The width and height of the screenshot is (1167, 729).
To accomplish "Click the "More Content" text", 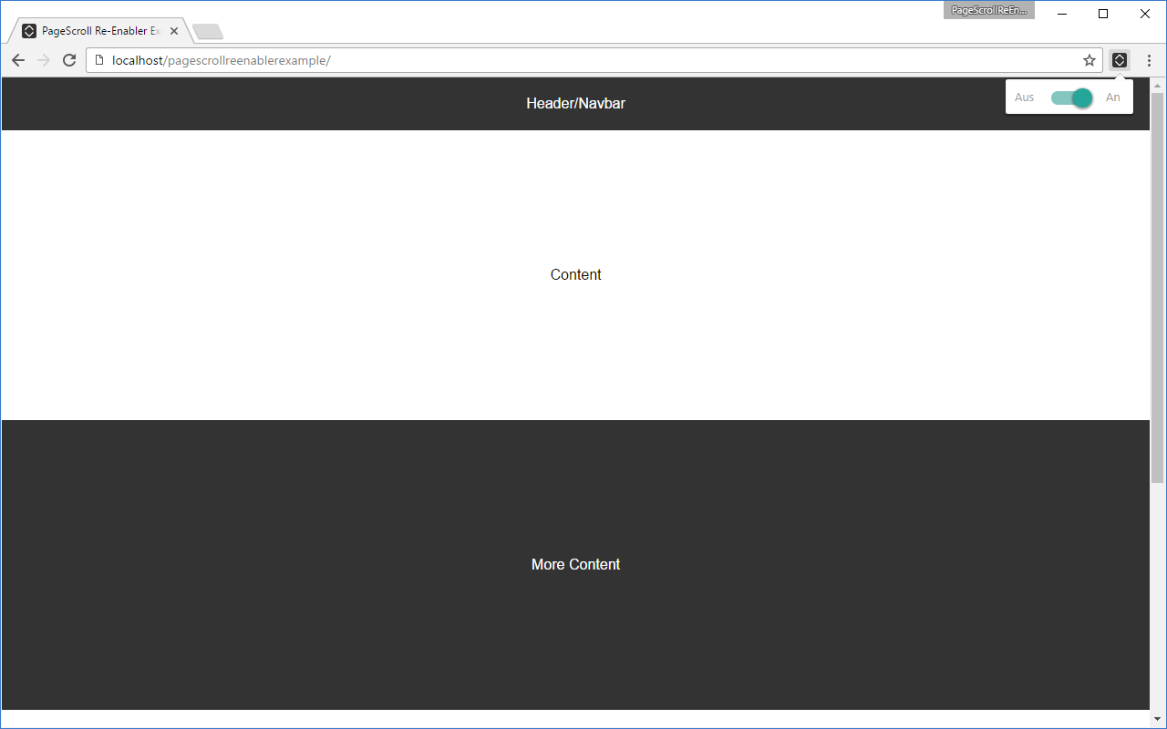I will pos(575,565).
